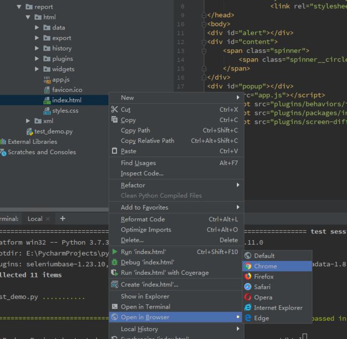This screenshot has height=339, width=347.
Task: Select the styles.css file name
Action: point(65,111)
